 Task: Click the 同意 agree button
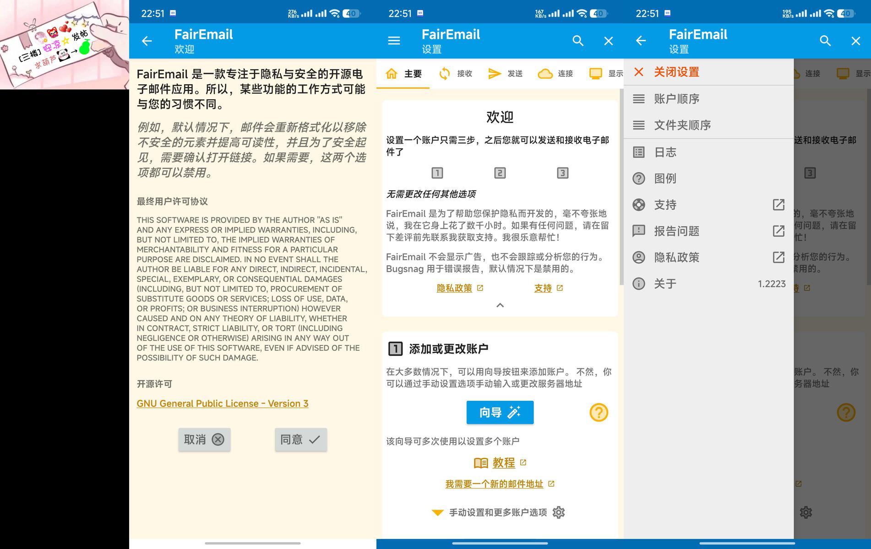click(x=301, y=440)
